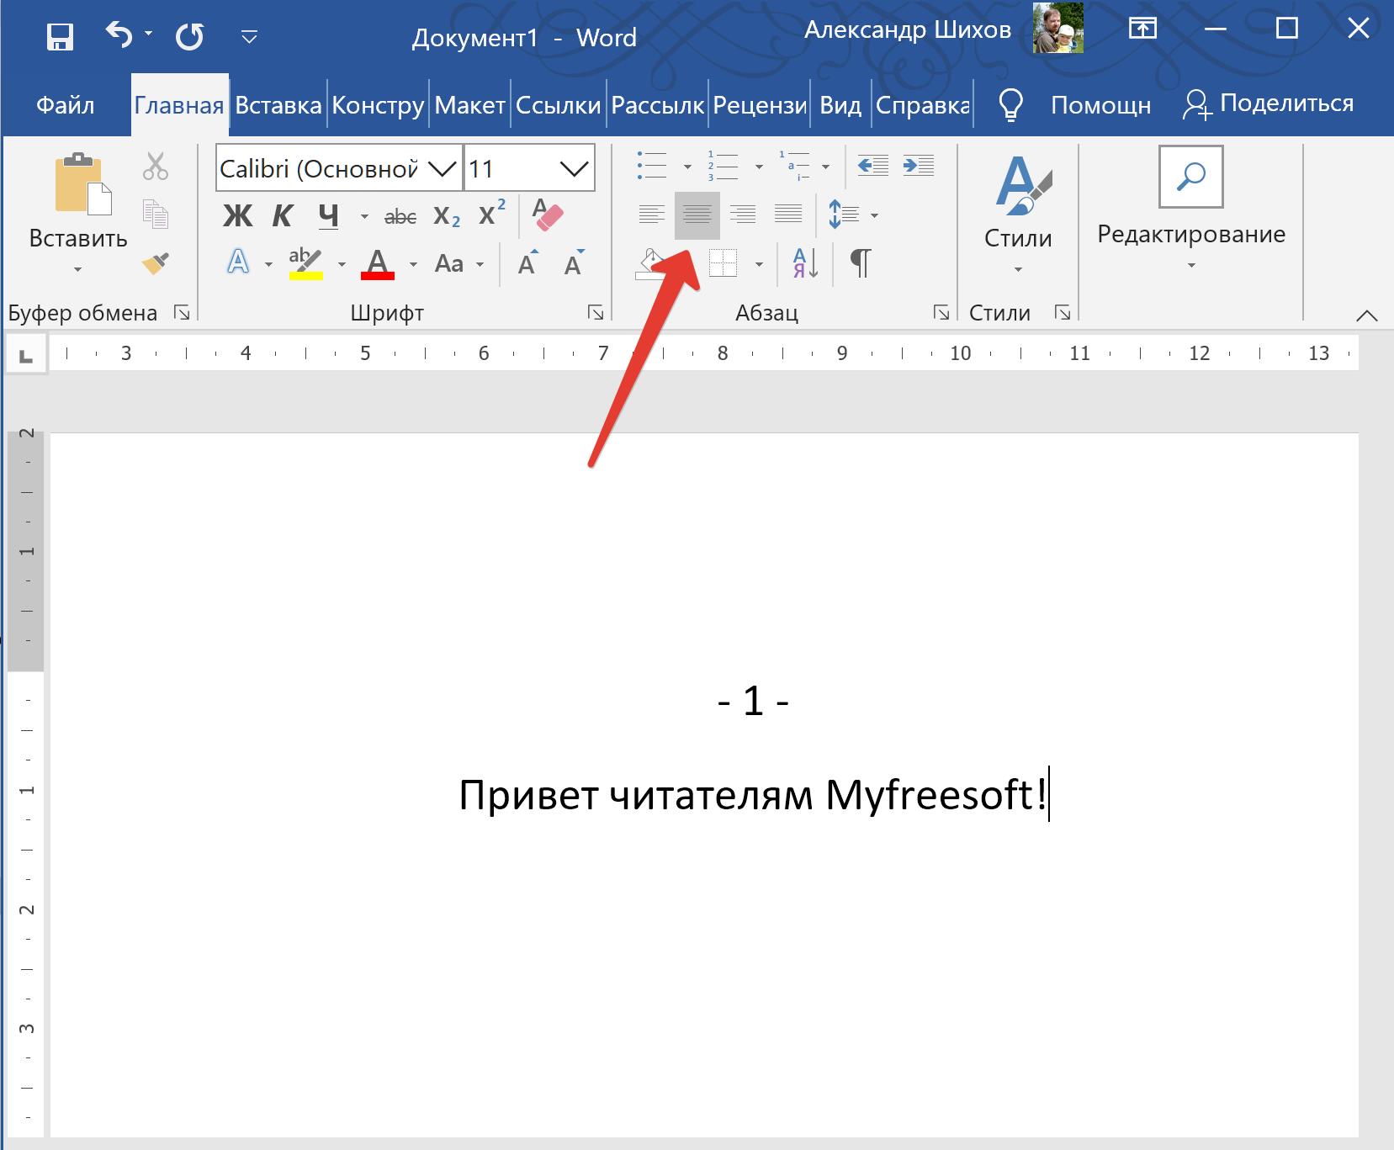
Task: Open font color dropdown arrow
Action: [x=413, y=264]
